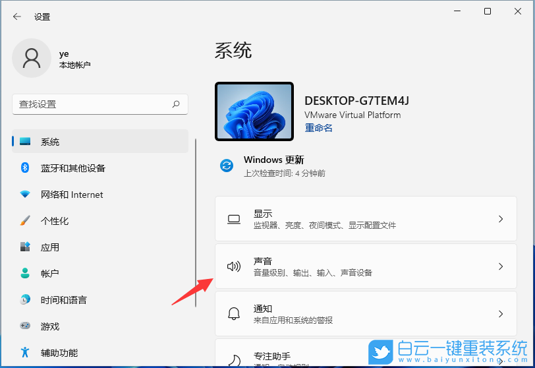Viewport: 535px width, 368px height.
Task: Go to 辅助功能 settings
Action: click(100, 352)
